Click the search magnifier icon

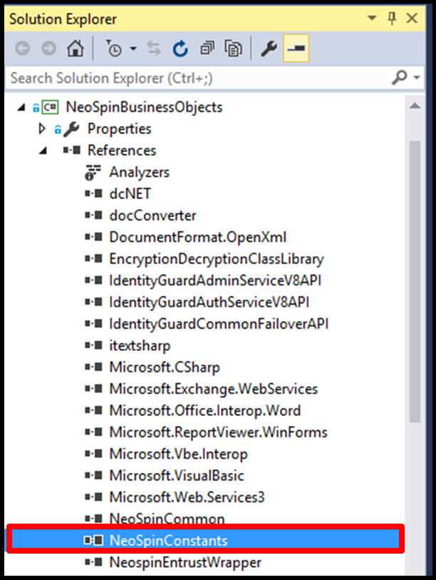pos(400,77)
